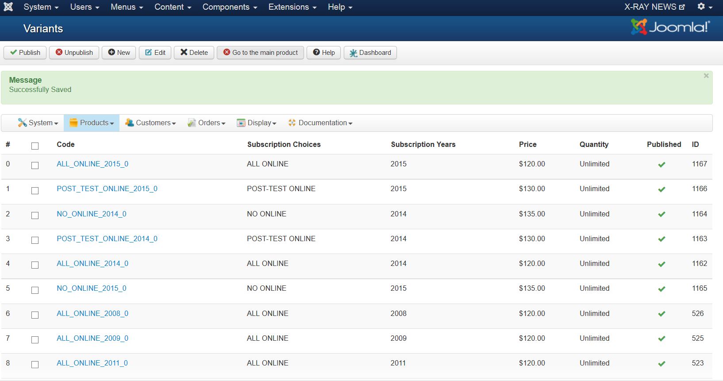Click the Code column header
The image size is (723, 381).
65,145
